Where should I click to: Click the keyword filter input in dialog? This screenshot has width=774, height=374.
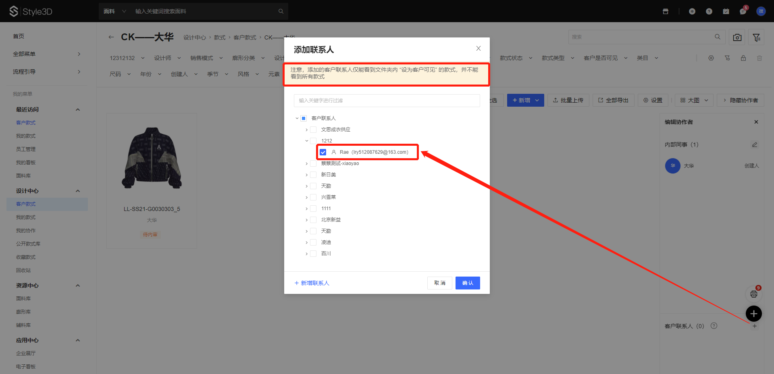(x=387, y=101)
